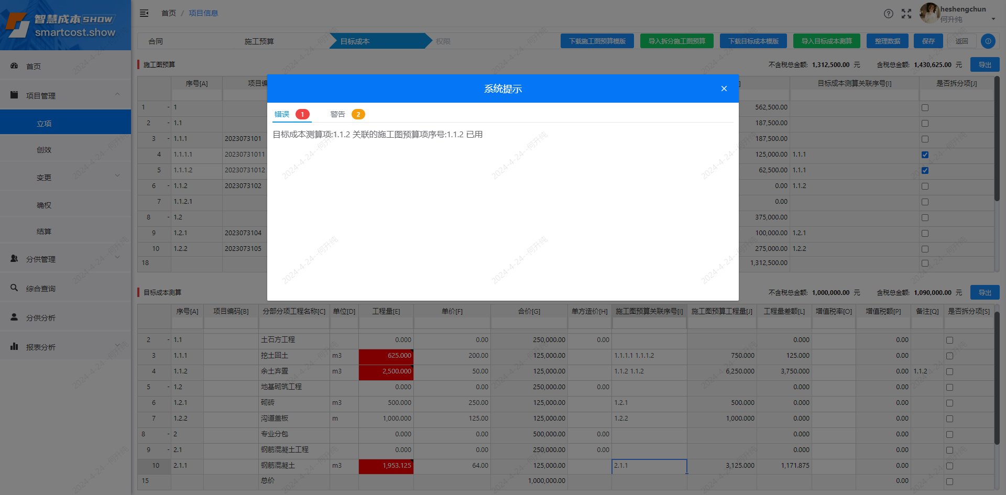Viewport: 1006px width, 495px height.
Task: Open 综合查询 search in sidebar
Action: click(x=14, y=288)
